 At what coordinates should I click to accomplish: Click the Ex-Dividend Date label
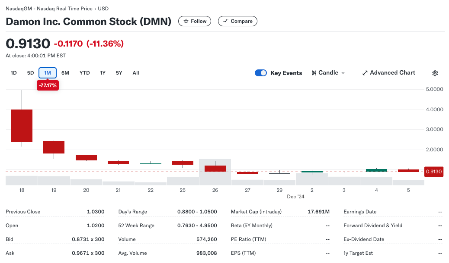[x=364, y=239]
